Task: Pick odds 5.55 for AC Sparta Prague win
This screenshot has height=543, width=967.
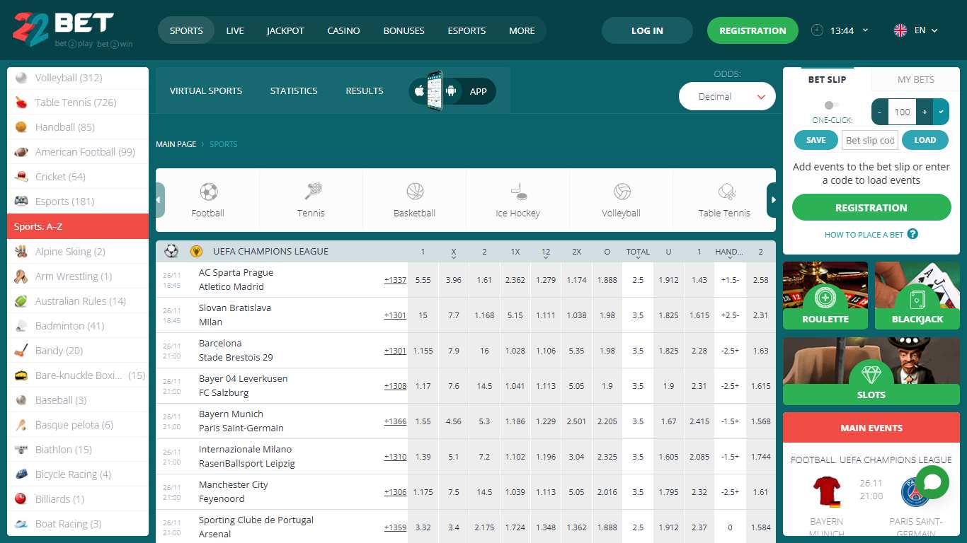Action: [x=423, y=280]
